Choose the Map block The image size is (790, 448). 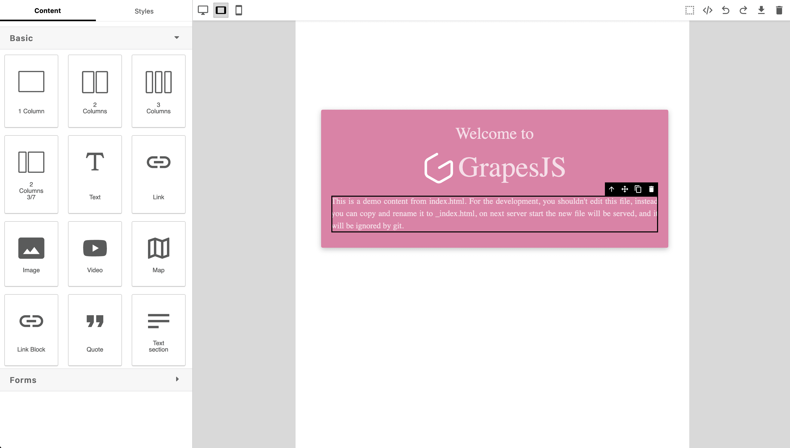pyautogui.click(x=159, y=254)
